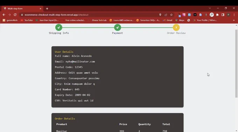This screenshot has width=238, height=132.
Task: Click the browser forward arrow
Action: 9,15
